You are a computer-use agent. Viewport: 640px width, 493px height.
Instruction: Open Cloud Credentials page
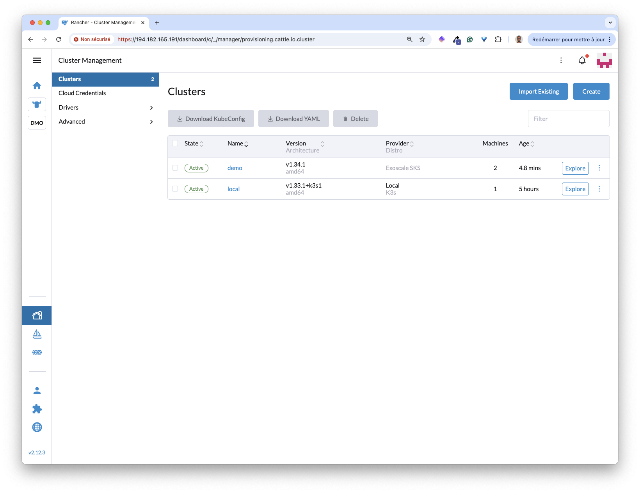point(82,93)
